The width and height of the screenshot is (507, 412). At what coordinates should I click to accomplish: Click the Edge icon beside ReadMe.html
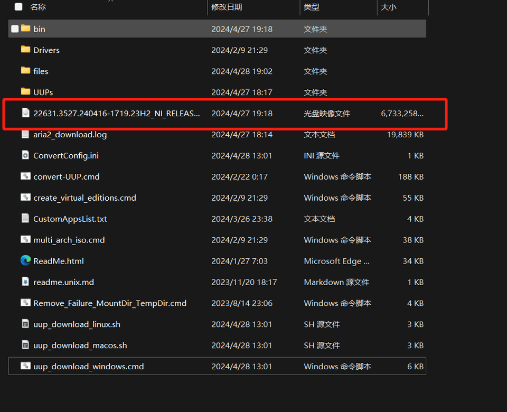(x=25, y=260)
